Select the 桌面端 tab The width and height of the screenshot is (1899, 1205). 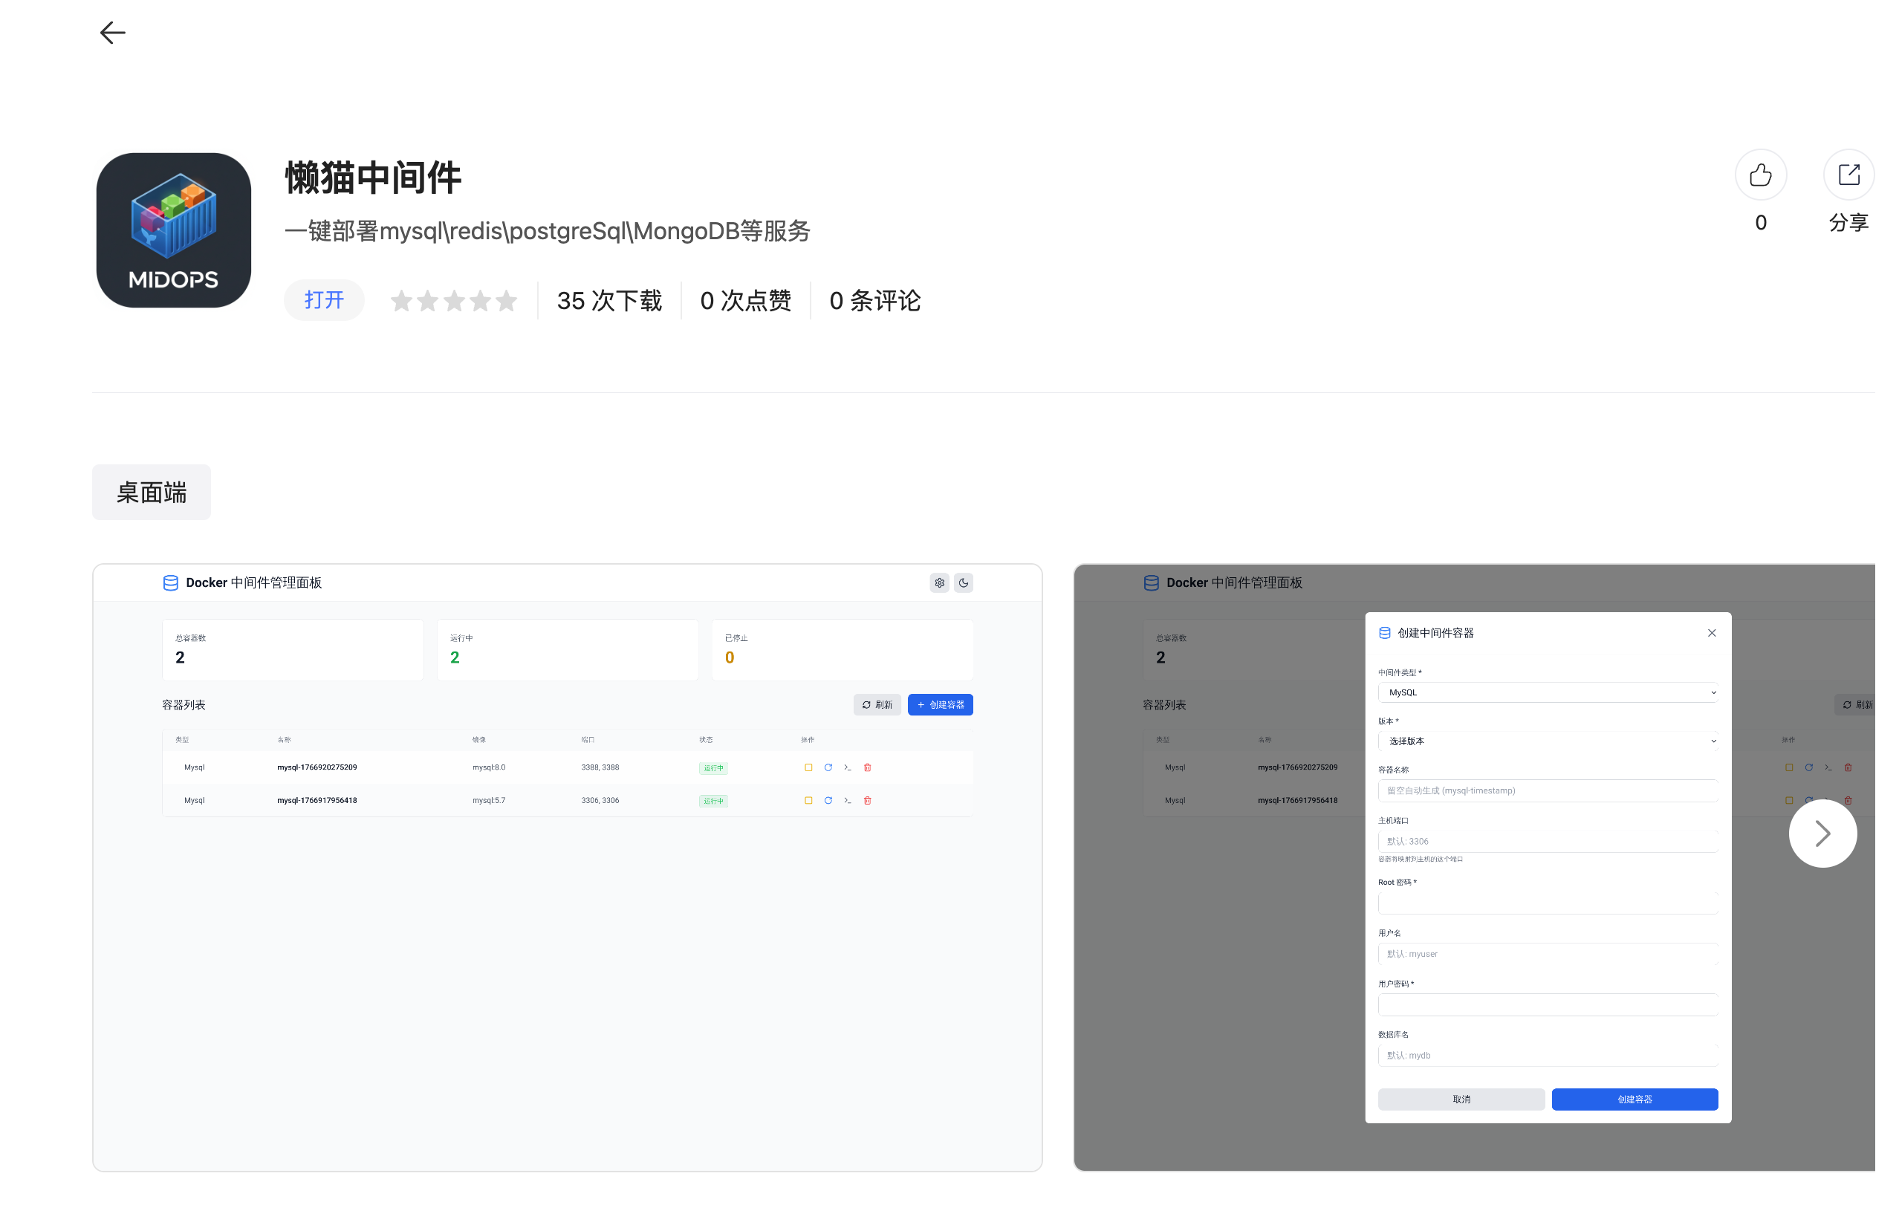point(152,493)
